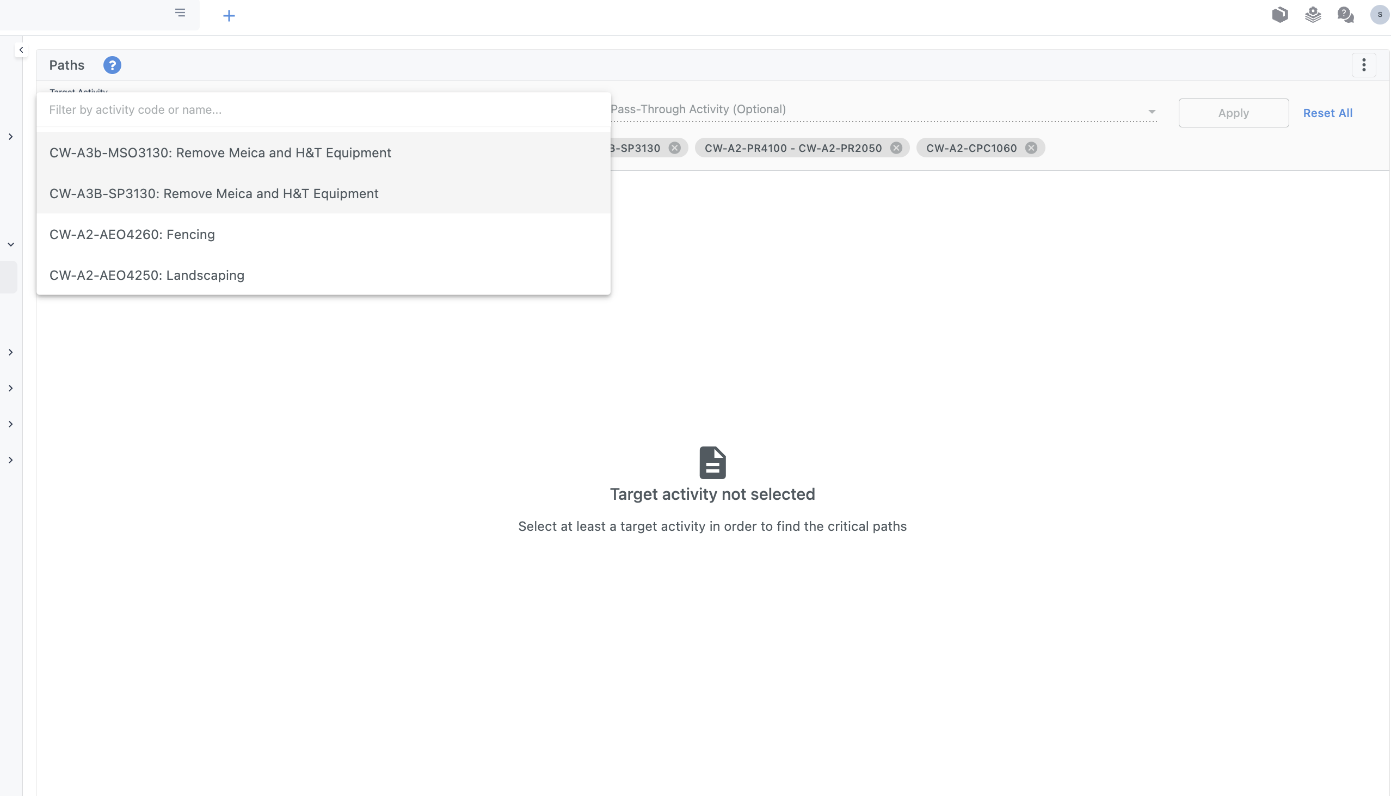
Task: Click the layers download icon in the top bar
Action: 1313,15
